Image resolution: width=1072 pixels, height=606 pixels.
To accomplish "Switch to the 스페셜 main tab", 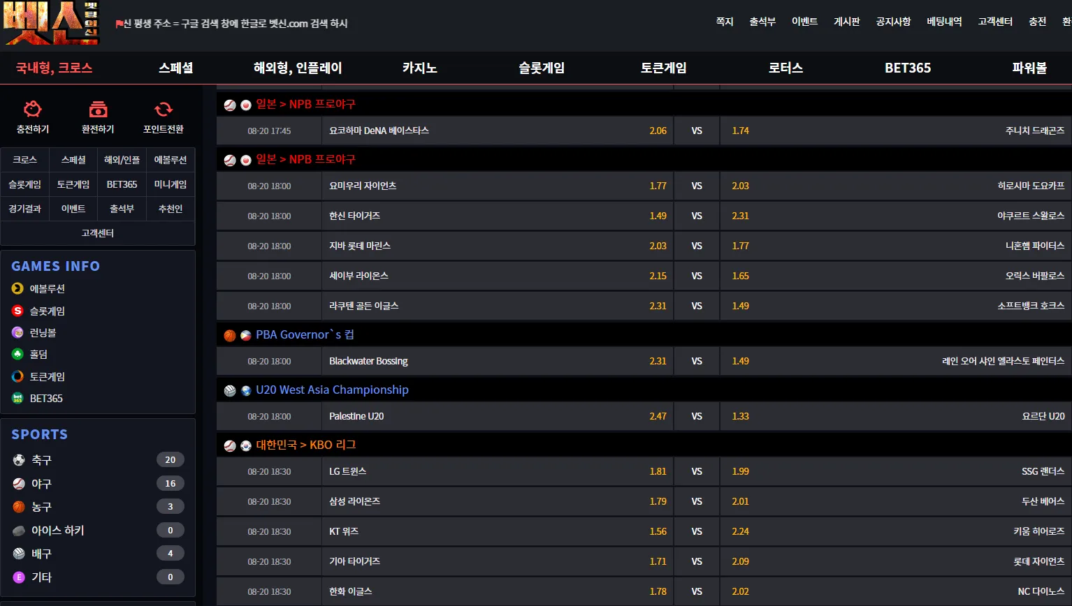I will (176, 68).
